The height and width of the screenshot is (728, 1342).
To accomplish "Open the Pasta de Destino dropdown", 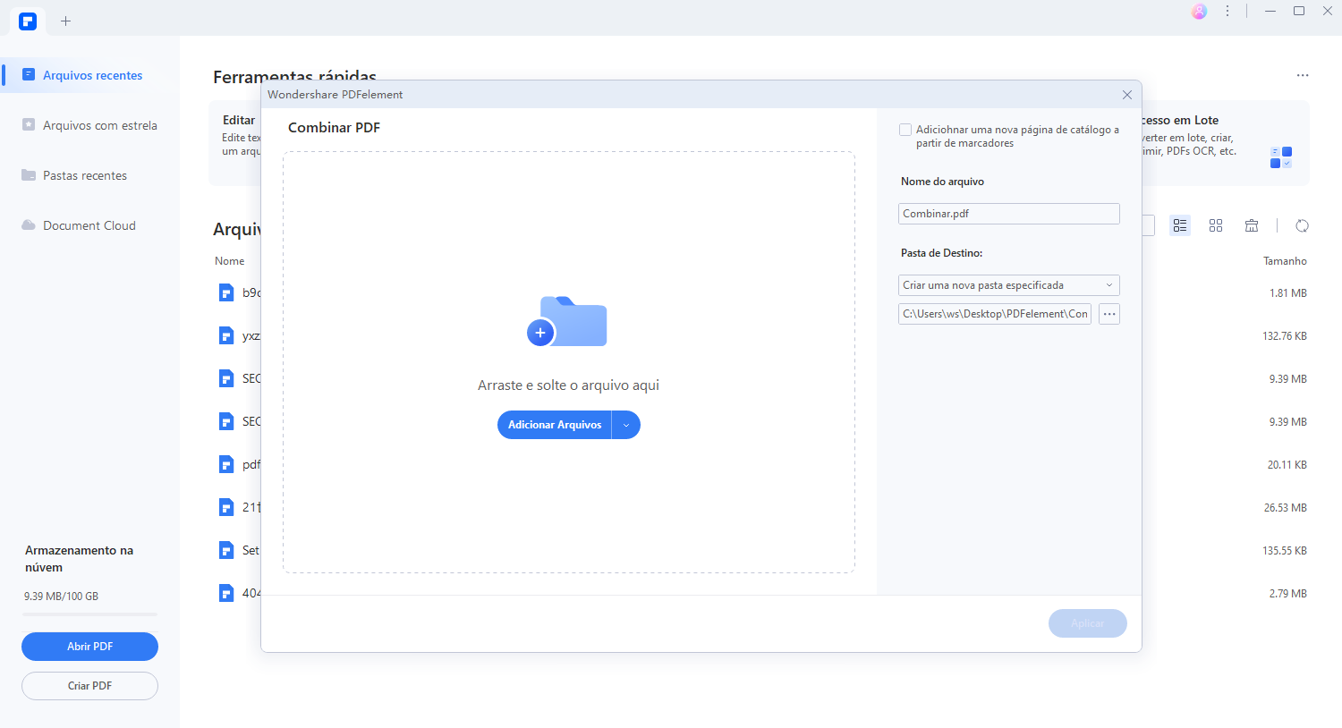I will coord(1008,284).
